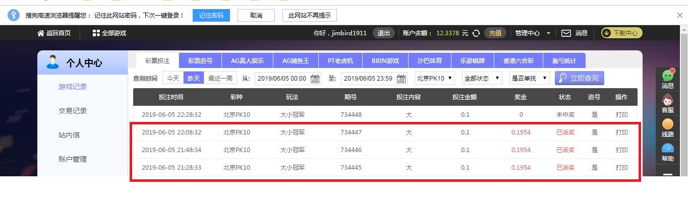Open calendar picker for end date
688x205 pixels.
402,79
